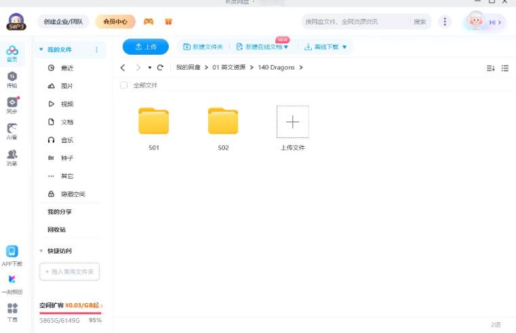Open the 消息 messages icon
The image size is (516, 333).
tap(12, 158)
